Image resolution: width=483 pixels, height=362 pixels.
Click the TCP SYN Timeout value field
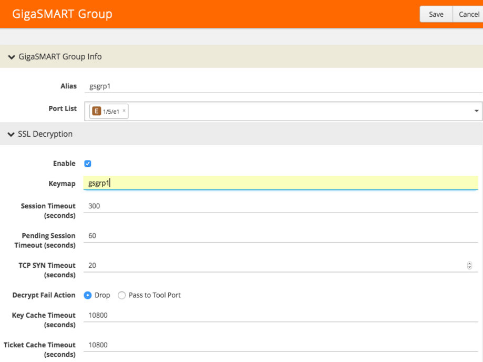pyautogui.click(x=273, y=265)
